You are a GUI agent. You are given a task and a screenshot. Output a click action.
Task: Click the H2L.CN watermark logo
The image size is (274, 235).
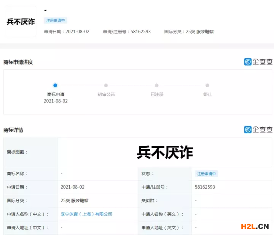click(x=255, y=226)
